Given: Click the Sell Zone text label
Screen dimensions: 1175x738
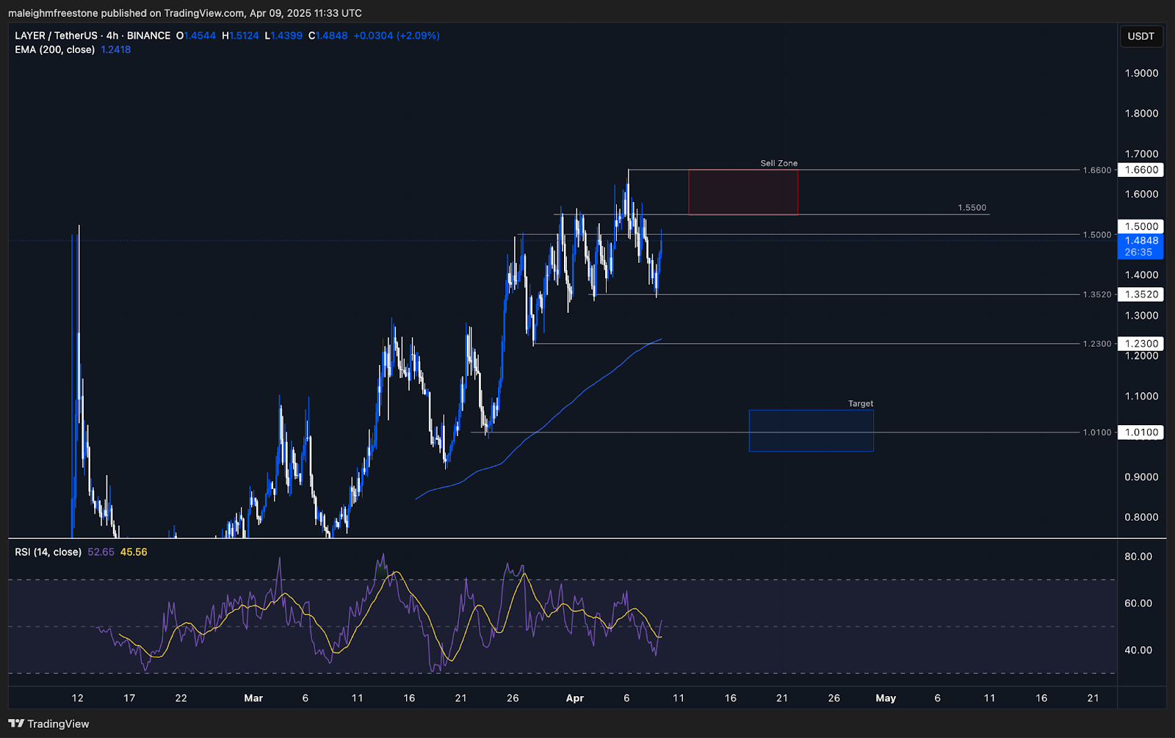Looking at the screenshot, I should 778,163.
